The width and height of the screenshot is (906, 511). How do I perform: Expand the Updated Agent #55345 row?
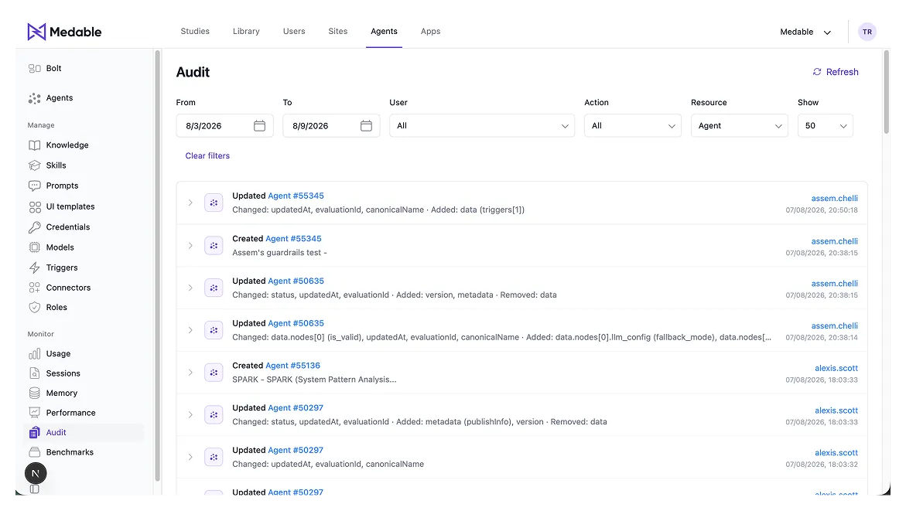coord(190,203)
